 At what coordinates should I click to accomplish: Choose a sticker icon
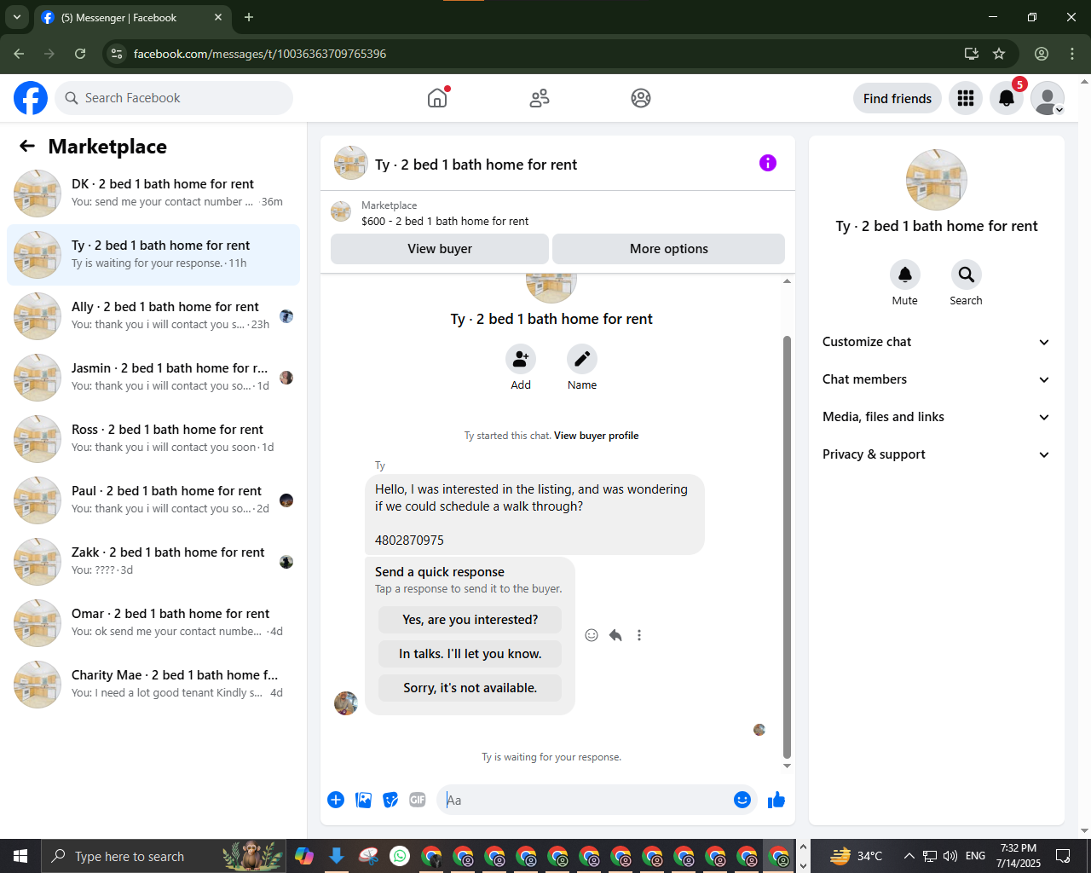(x=390, y=800)
